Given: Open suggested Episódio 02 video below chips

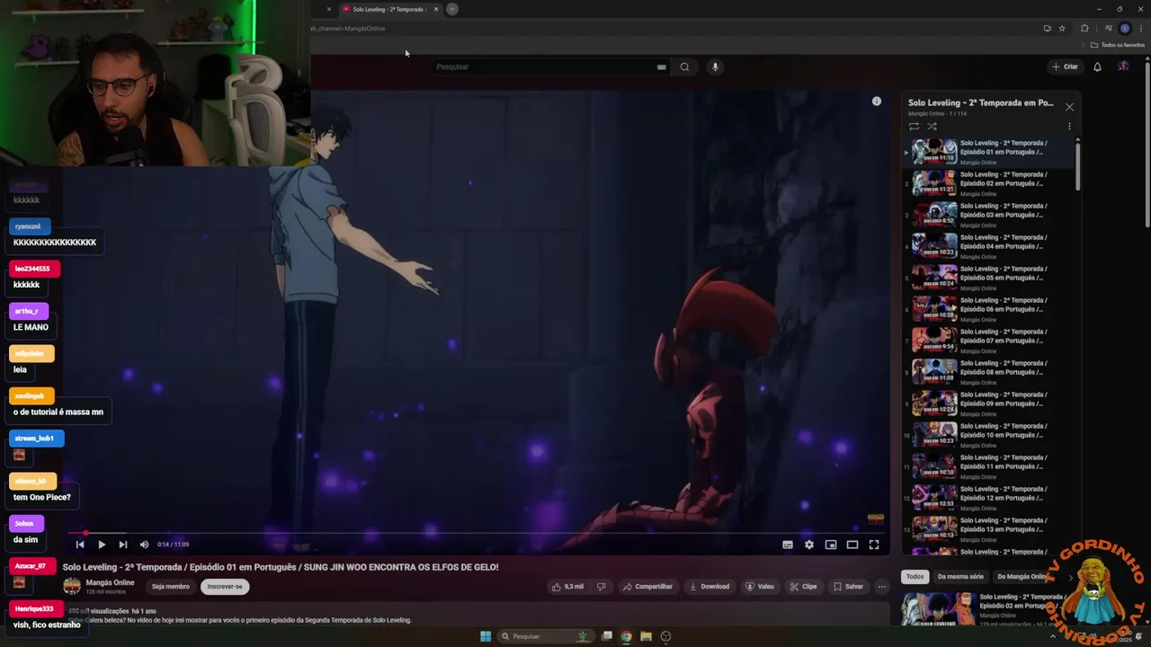Looking at the screenshot, I should (x=985, y=608).
